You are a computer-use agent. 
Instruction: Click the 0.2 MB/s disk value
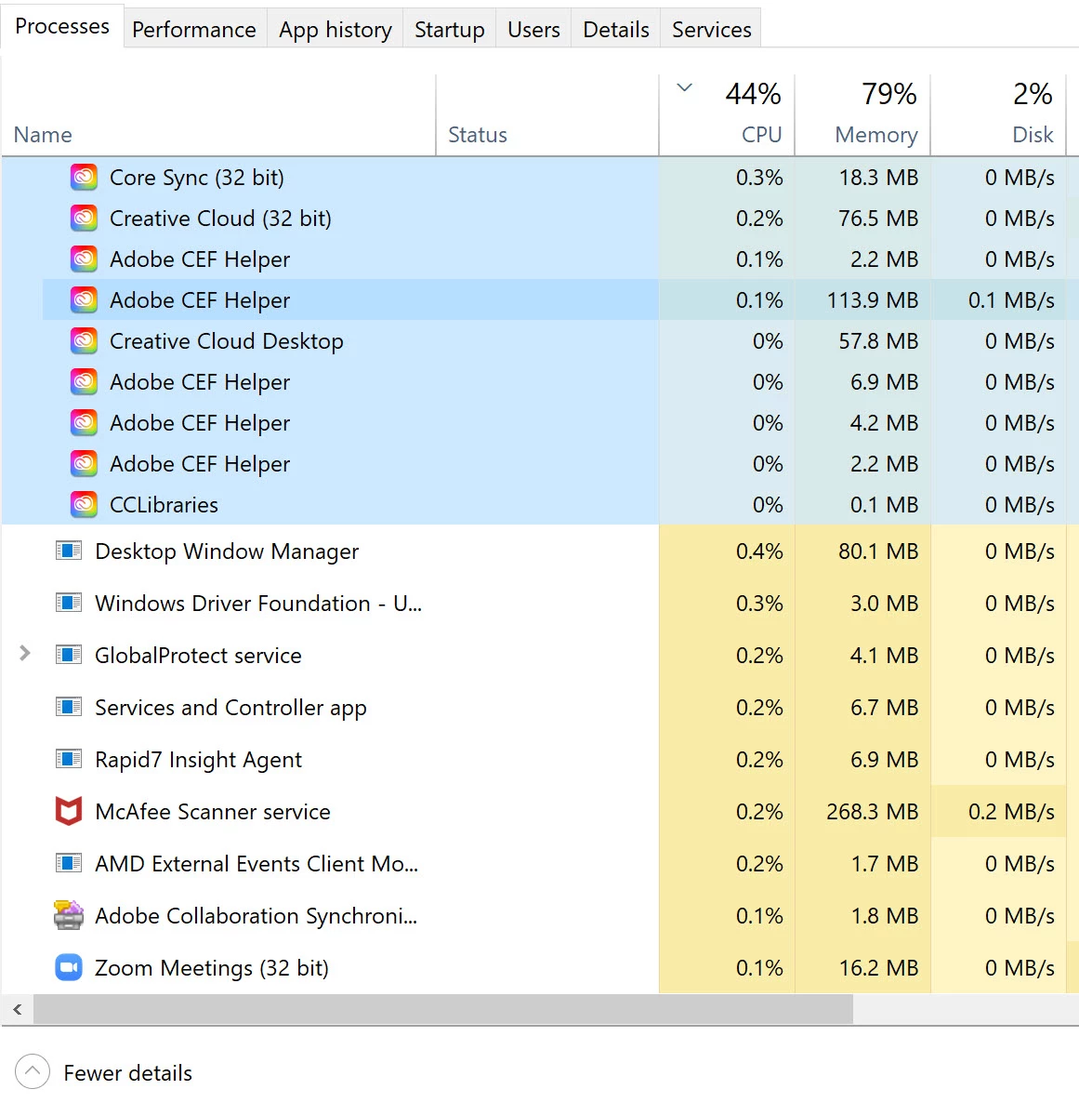pyautogui.click(x=1011, y=812)
